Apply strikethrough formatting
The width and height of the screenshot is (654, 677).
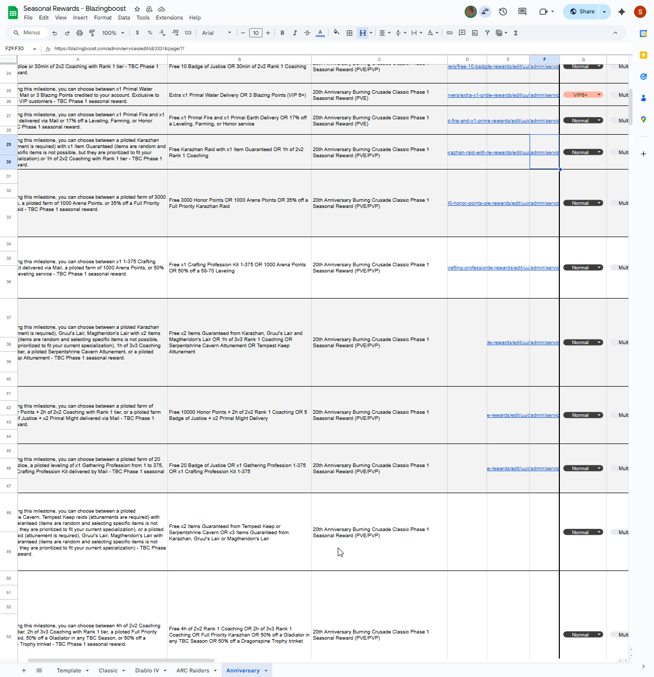307,33
